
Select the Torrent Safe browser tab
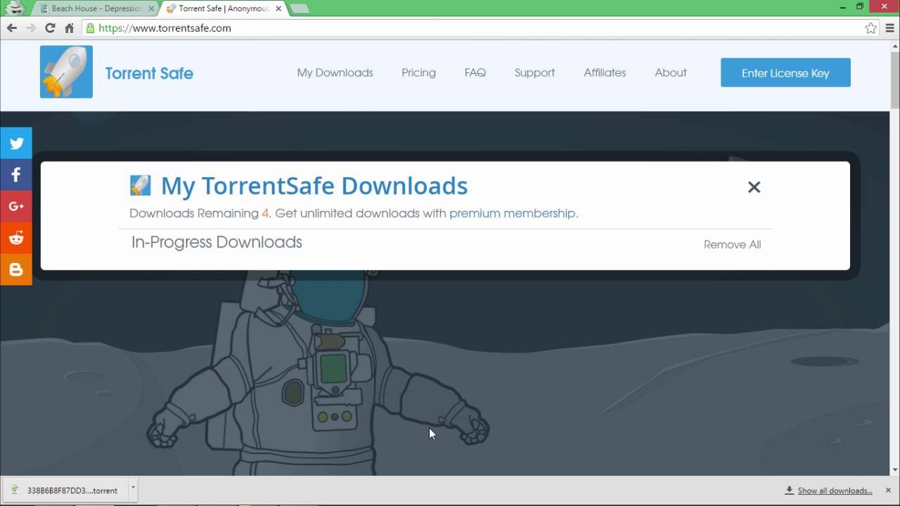point(224,8)
